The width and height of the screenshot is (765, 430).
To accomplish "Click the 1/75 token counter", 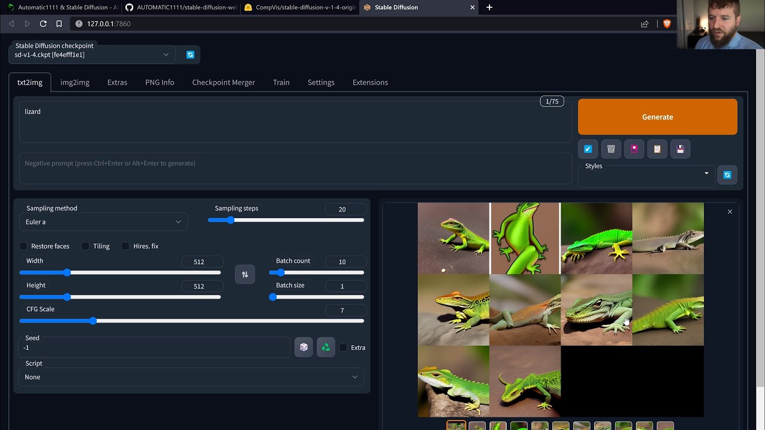I will click(552, 102).
